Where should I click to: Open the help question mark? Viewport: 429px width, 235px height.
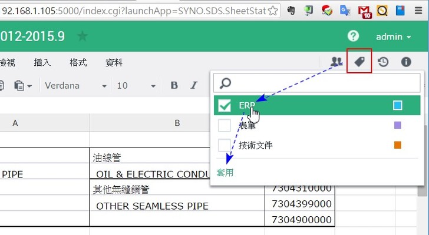(353, 36)
